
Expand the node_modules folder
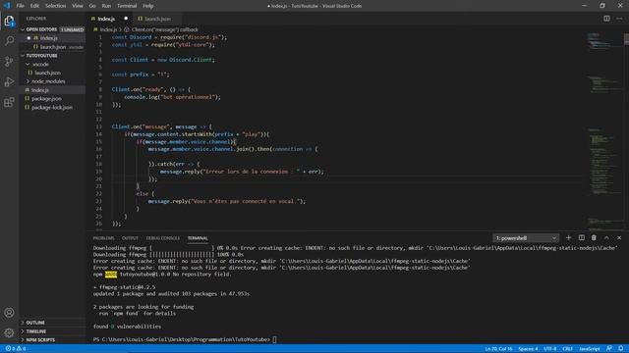point(52,81)
